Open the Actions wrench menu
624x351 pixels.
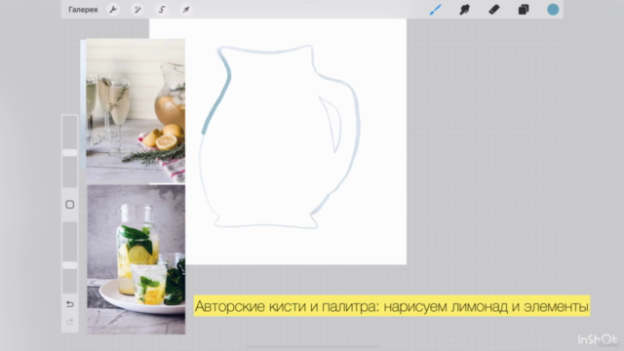tap(113, 10)
